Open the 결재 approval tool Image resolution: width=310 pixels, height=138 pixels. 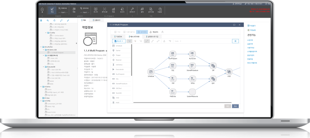coord(142,10)
